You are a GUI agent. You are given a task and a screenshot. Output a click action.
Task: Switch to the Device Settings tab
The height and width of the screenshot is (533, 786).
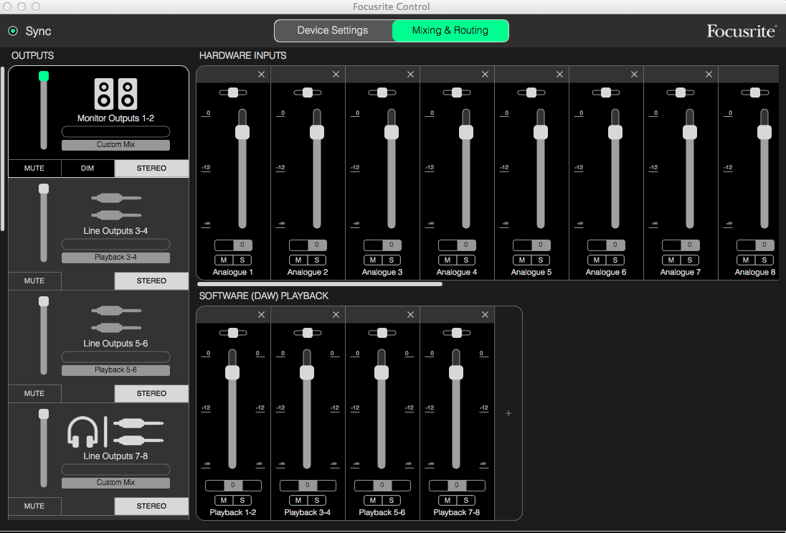coord(333,31)
